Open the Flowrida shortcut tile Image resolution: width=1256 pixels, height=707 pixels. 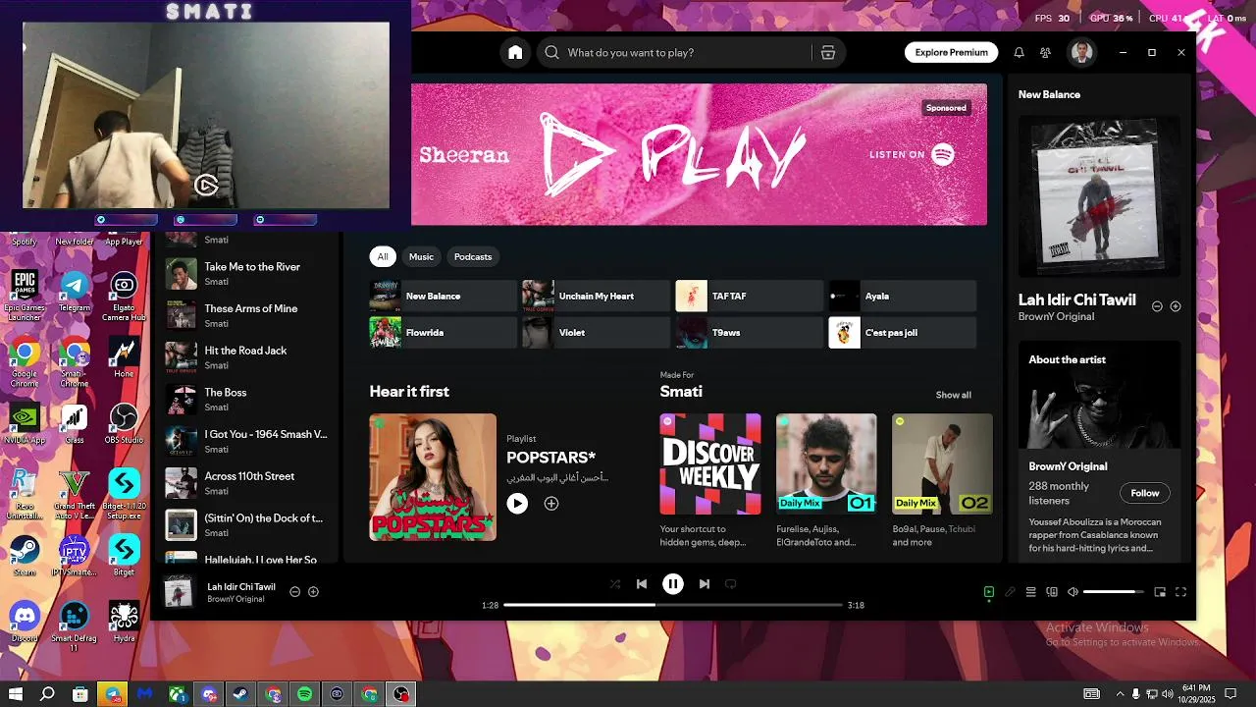444,332
